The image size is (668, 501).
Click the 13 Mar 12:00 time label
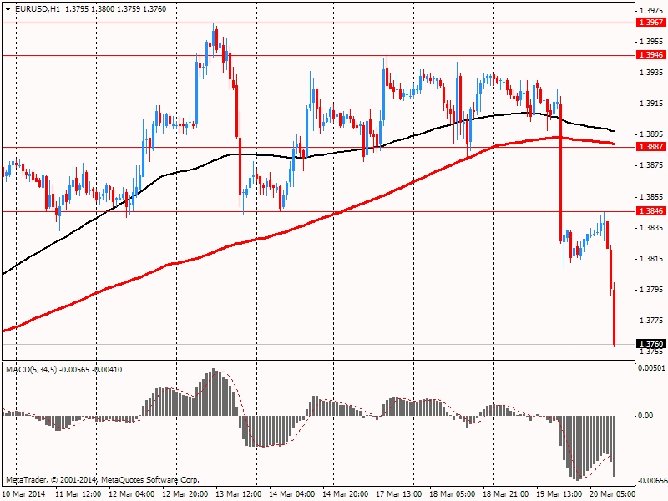point(239,494)
